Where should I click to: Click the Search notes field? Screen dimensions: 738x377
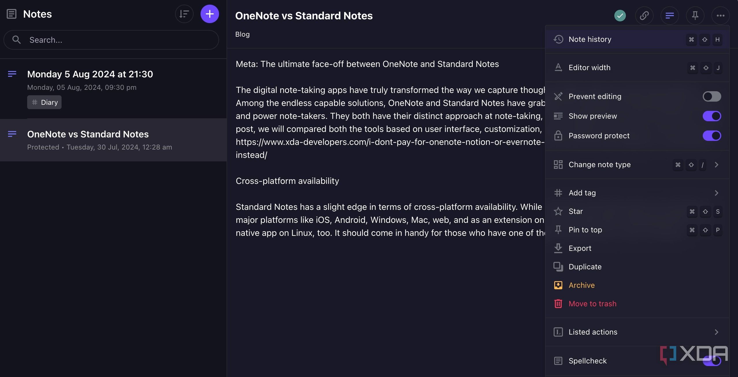pos(116,40)
